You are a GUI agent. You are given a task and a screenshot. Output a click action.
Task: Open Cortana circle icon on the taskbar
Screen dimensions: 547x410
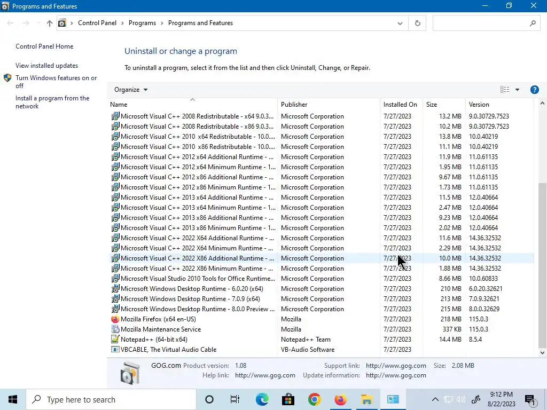(209, 399)
